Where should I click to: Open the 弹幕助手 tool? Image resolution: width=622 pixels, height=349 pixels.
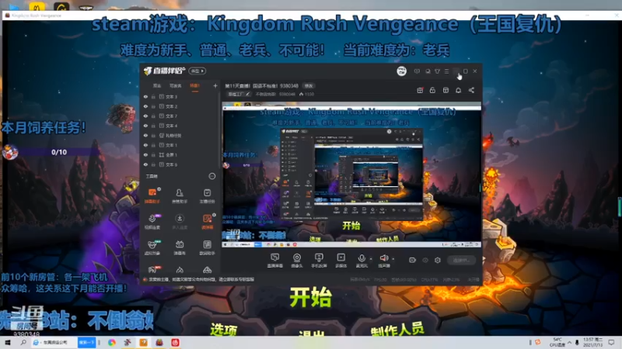pyautogui.click(x=152, y=195)
